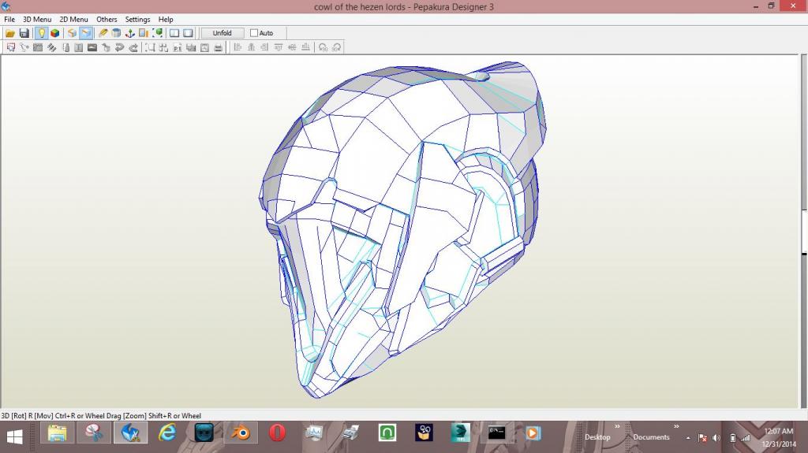808x453 pixels.
Task: Click the Align Bottom icon
Action: point(305,47)
